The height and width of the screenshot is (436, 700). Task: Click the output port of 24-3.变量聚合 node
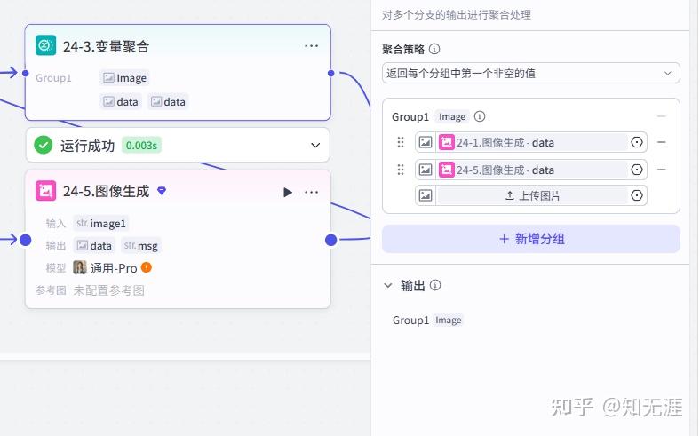tap(330, 73)
